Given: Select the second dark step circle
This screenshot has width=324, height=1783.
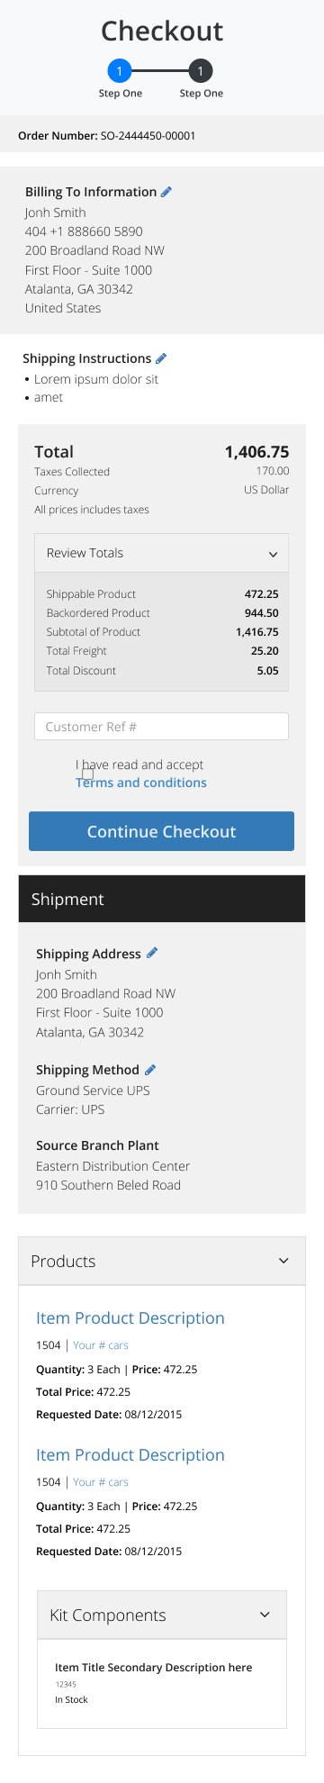Looking at the screenshot, I should pos(201,71).
